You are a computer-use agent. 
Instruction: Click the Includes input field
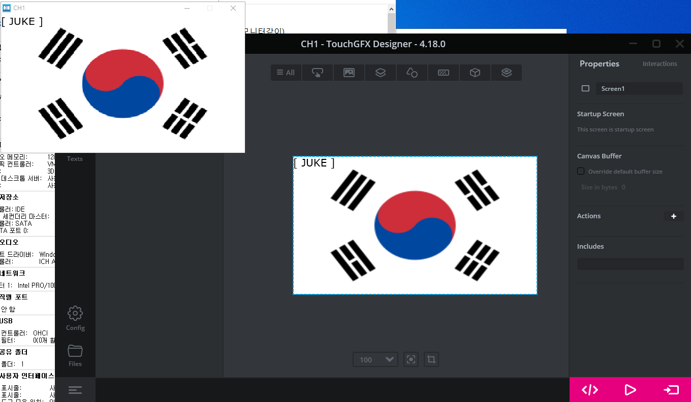click(x=630, y=264)
